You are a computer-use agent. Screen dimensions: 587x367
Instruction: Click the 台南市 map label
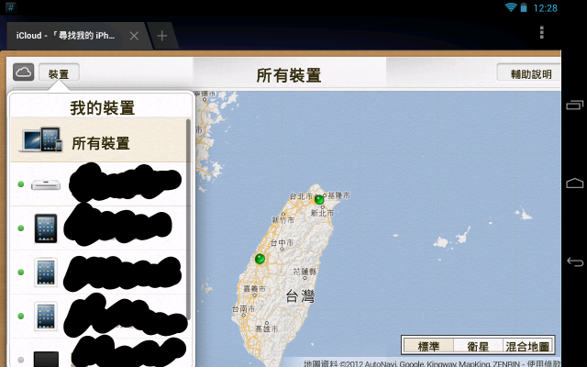(243, 309)
